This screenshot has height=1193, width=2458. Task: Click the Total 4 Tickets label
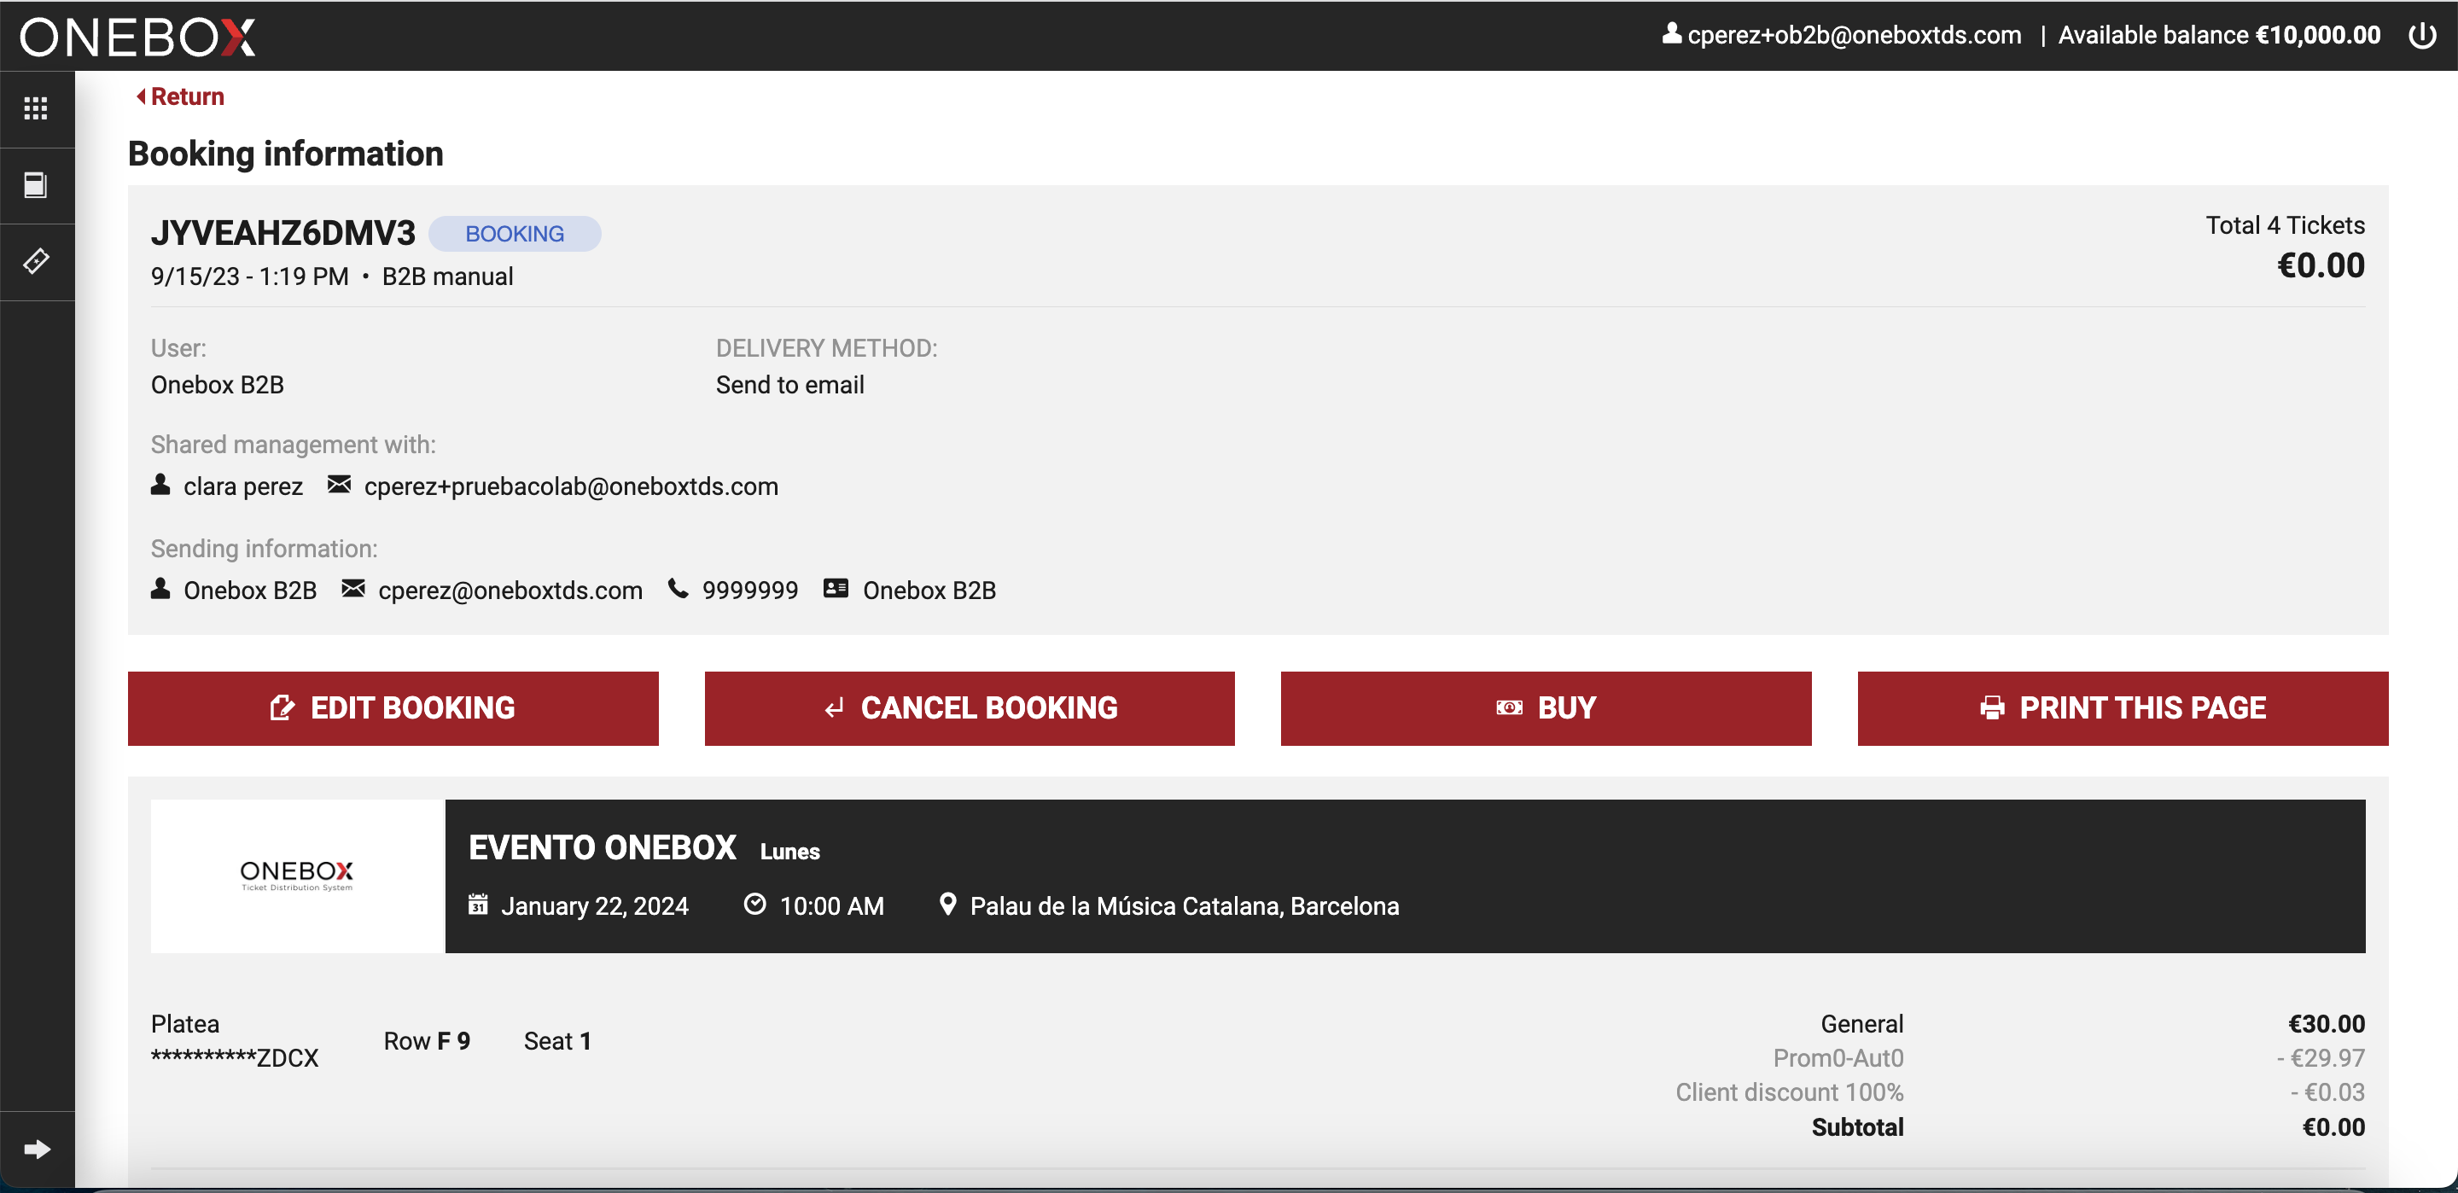point(2285,225)
